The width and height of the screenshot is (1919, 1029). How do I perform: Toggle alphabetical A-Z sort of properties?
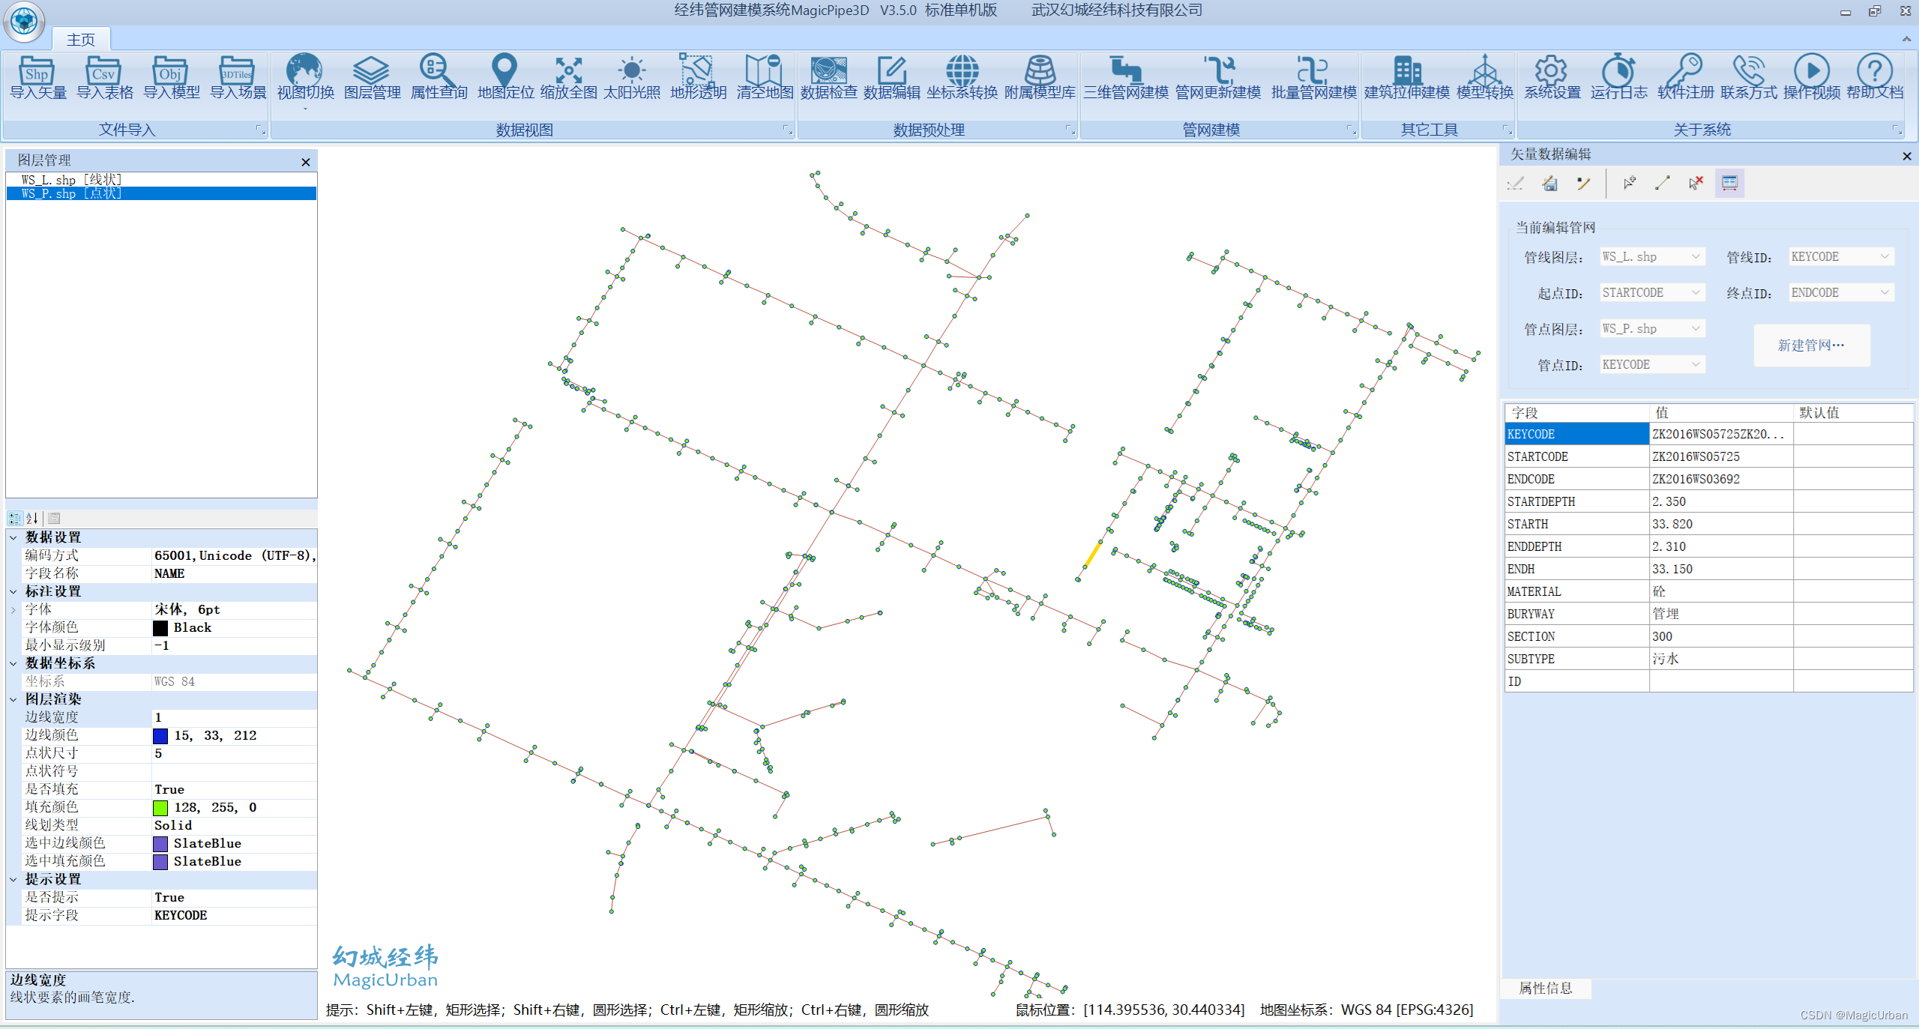coord(32,518)
